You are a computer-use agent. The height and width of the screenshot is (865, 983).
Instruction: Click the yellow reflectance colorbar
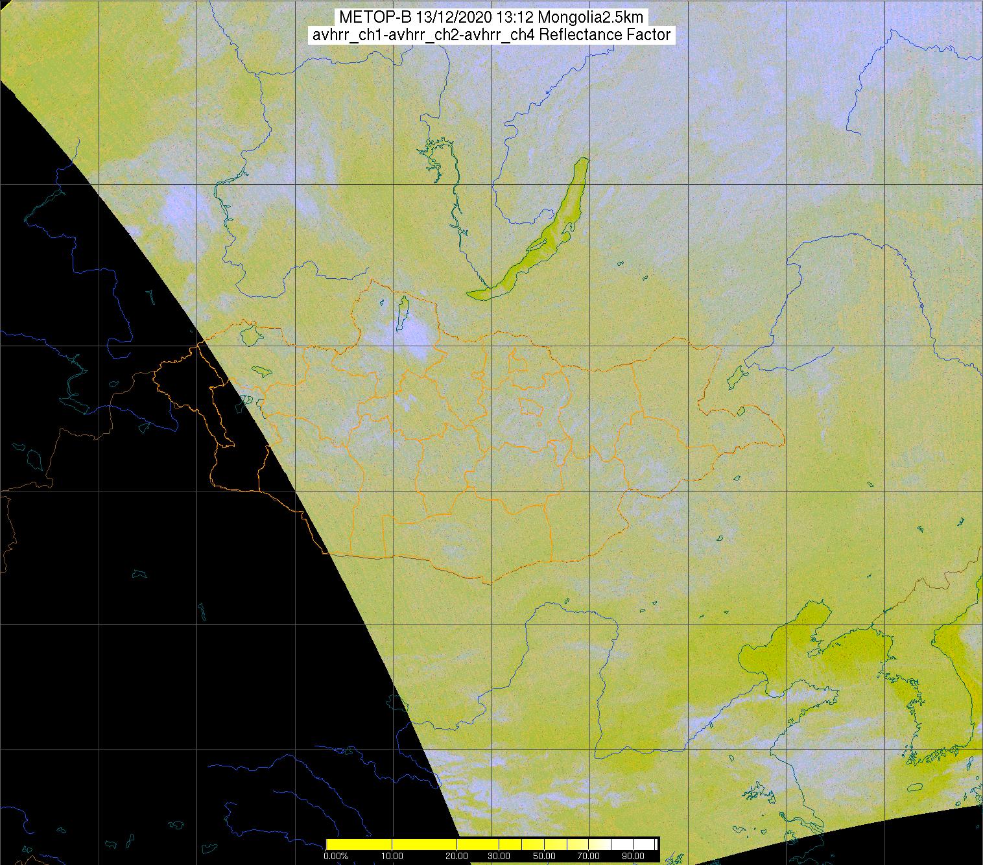point(492,844)
